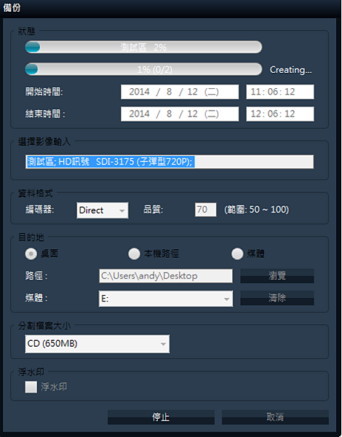Select the 桌面 destination radio button
The width and height of the screenshot is (342, 437).
[x=31, y=254]
